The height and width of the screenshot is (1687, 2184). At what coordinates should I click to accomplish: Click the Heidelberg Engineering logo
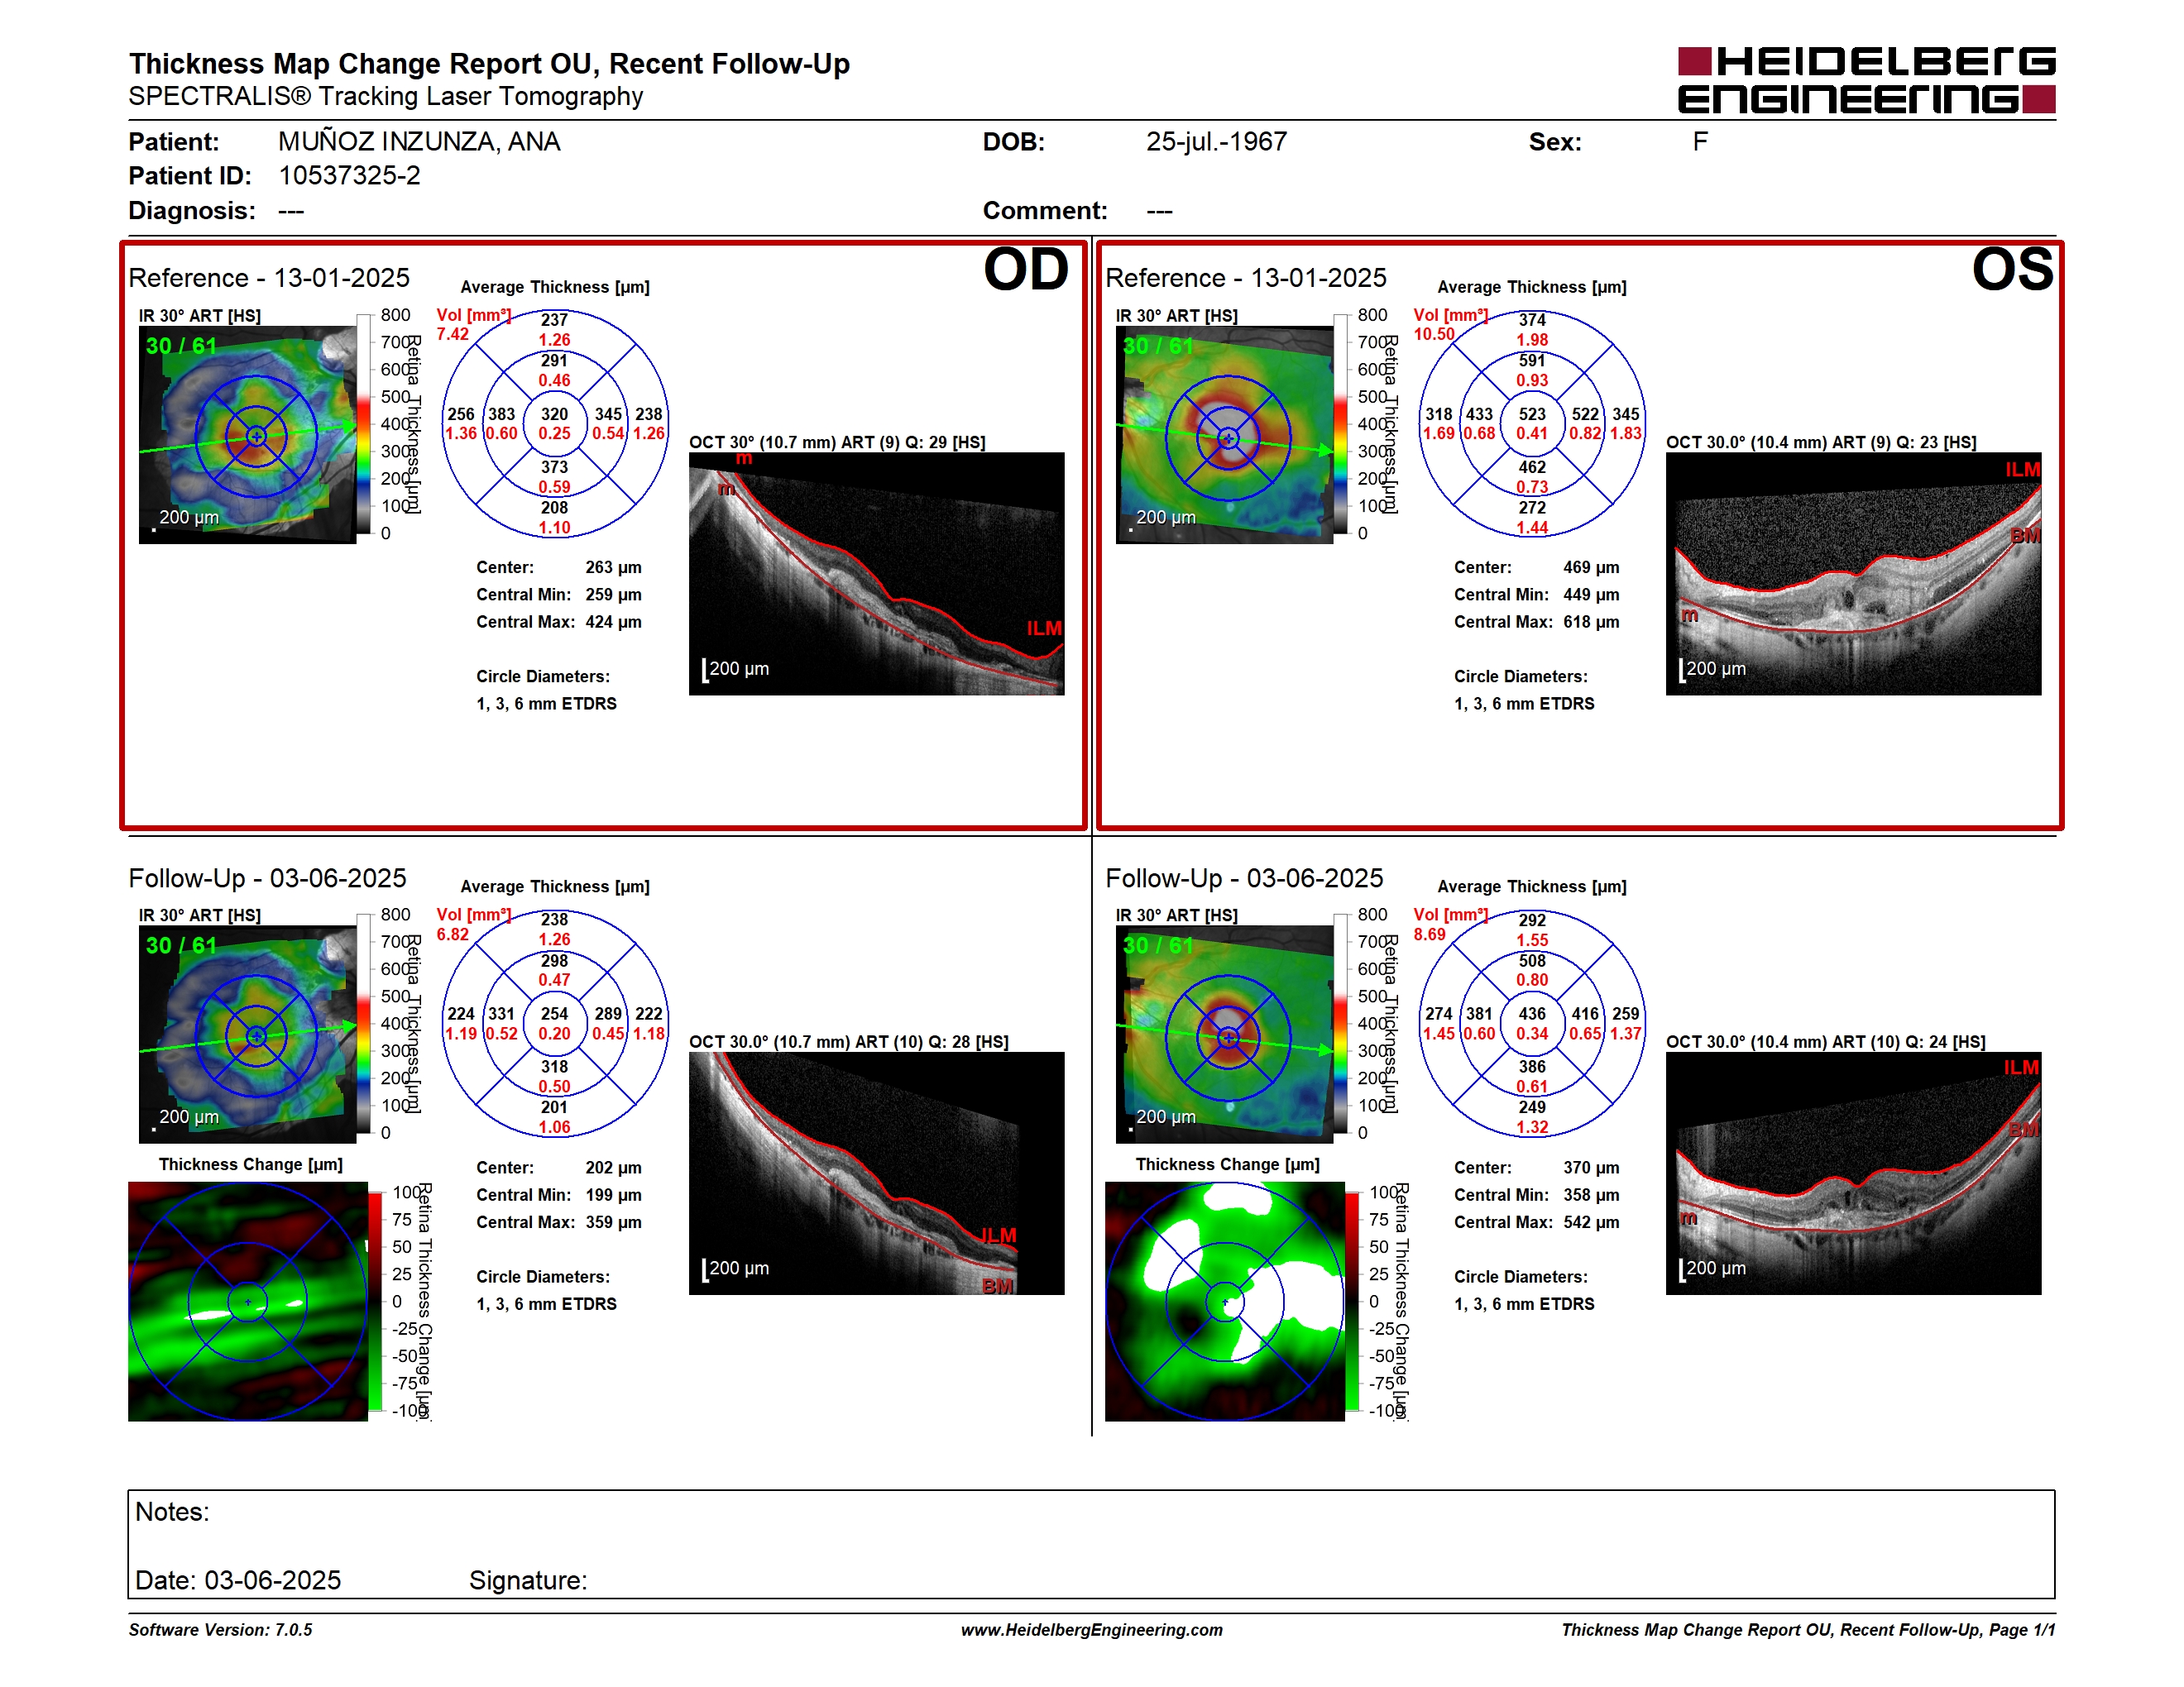click(1866, 80)
